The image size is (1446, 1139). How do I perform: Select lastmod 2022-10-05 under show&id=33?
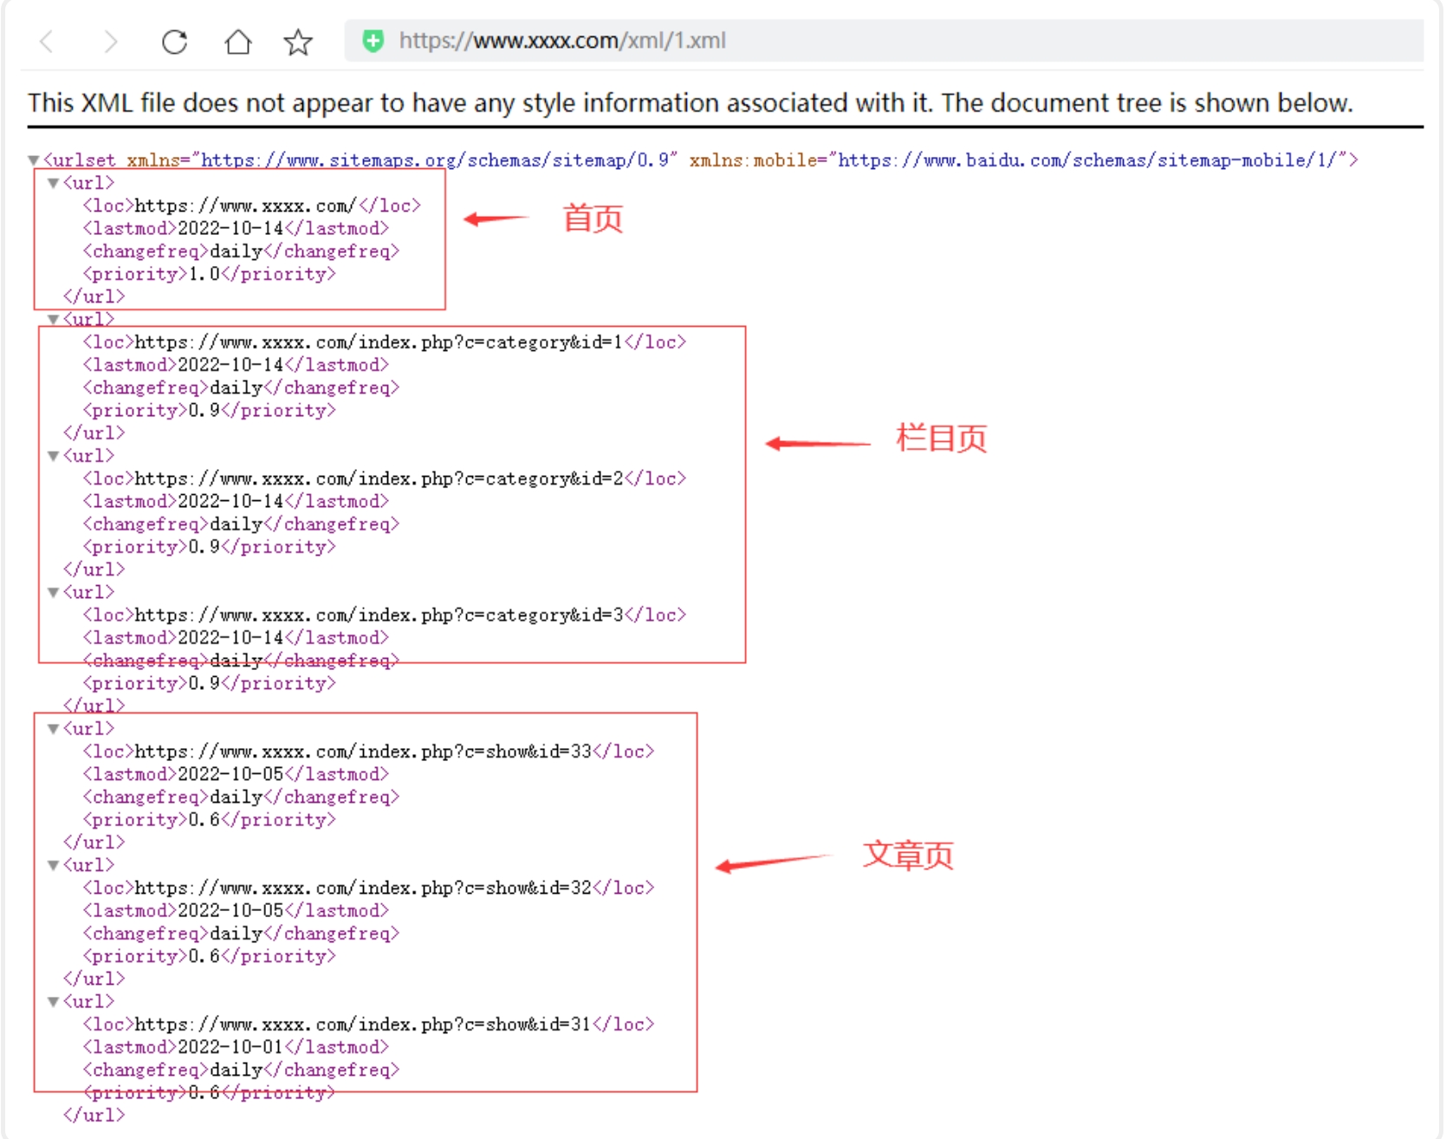coord(236,774)
